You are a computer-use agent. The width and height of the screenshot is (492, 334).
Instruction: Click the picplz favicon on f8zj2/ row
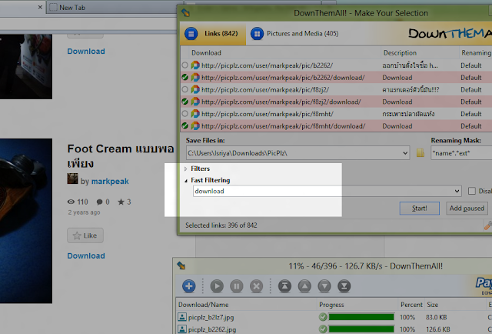pos(195,89)
